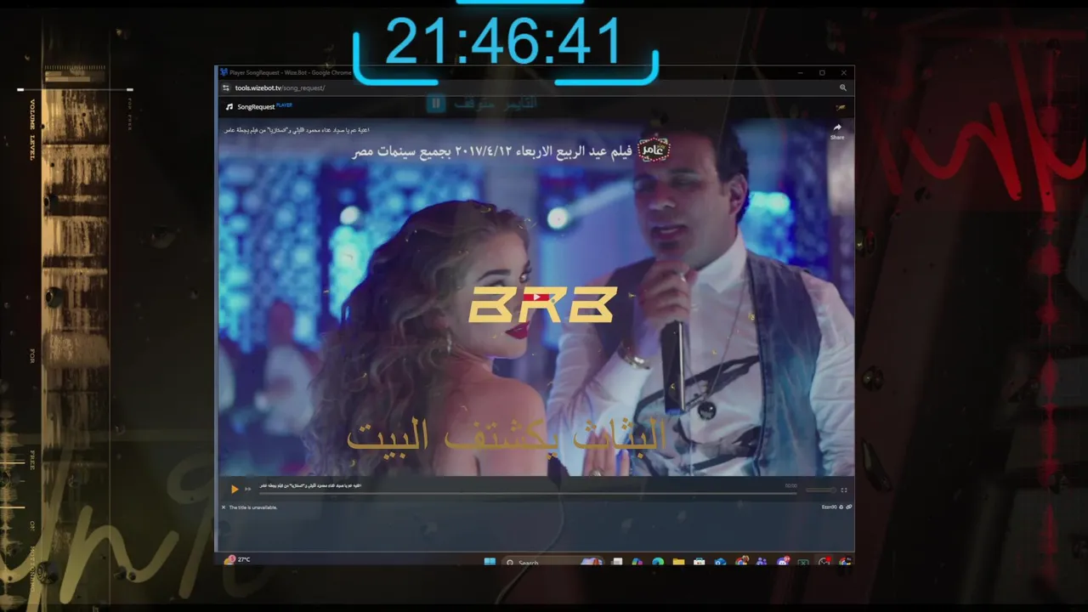
Task: Open Microsoft Teams from the taskbar
Action: (x=762, y=562)
